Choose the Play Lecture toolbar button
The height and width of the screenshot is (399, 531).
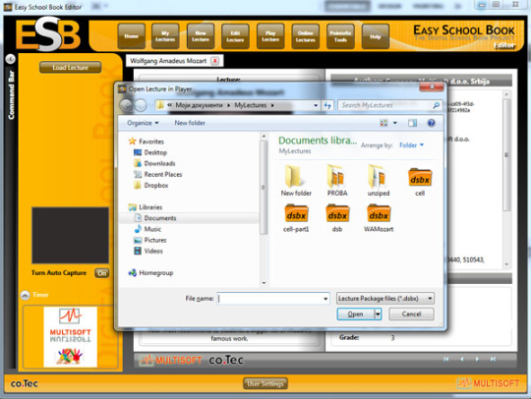click(270, 36)
